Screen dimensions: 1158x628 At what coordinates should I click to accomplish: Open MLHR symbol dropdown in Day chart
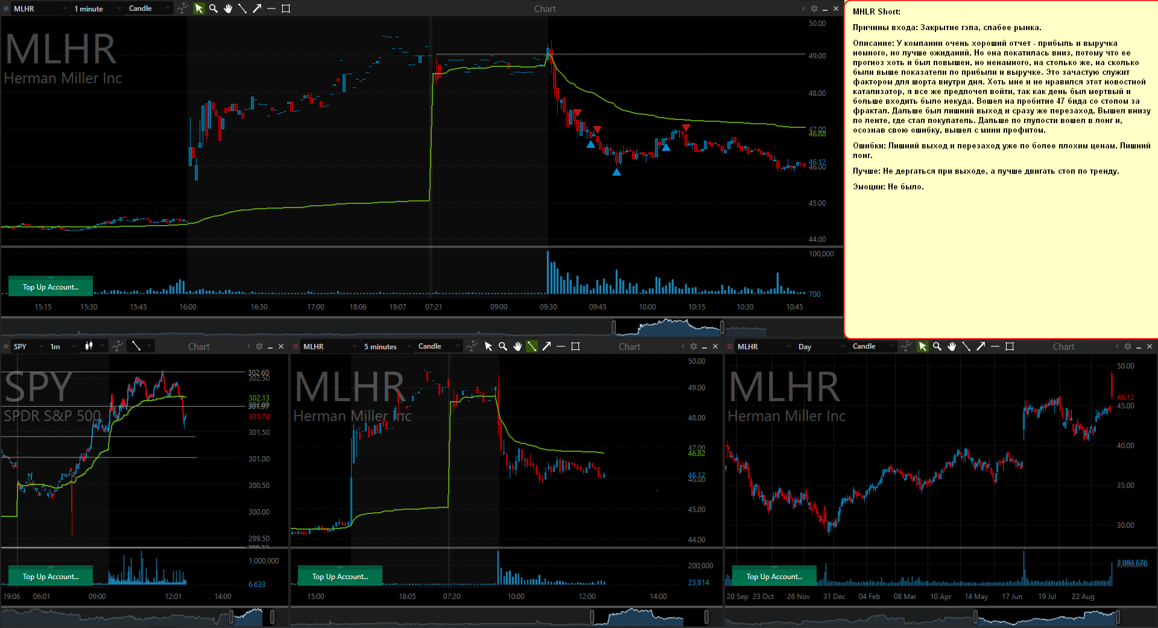coord(764,346)
